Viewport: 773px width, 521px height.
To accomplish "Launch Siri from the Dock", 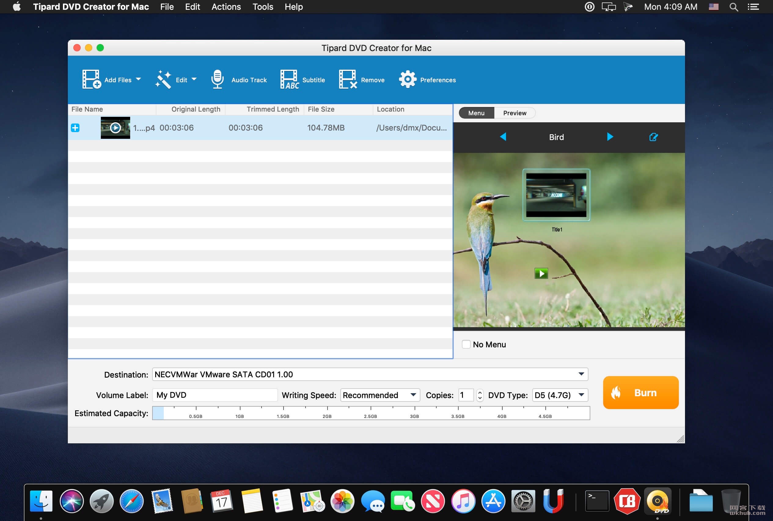I will [71, 501].
